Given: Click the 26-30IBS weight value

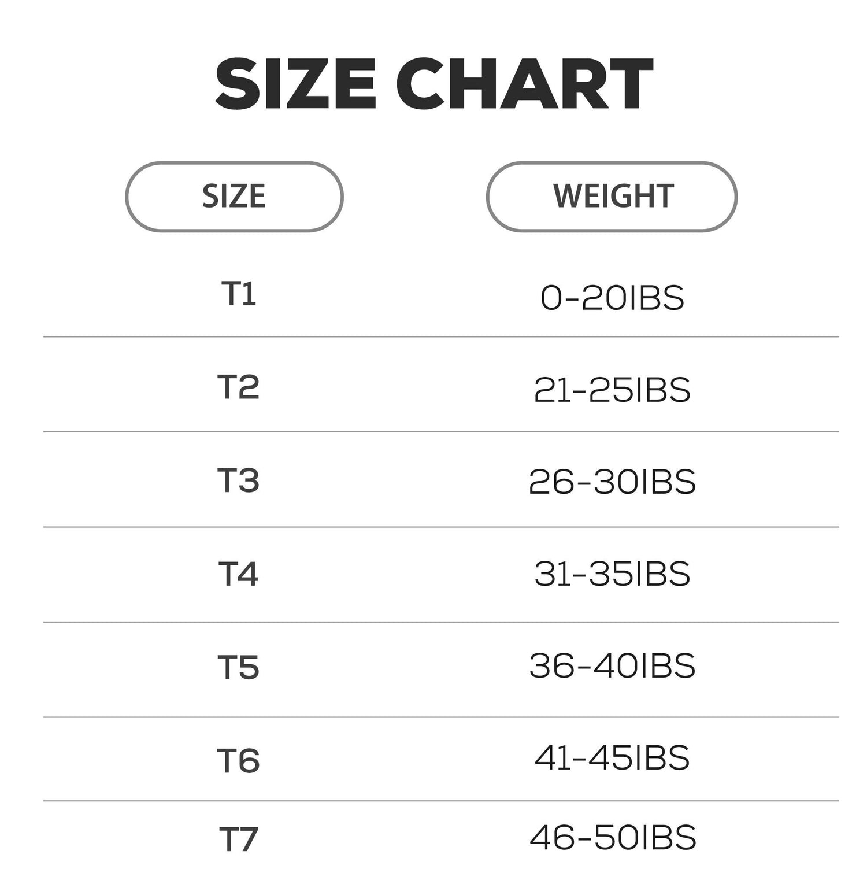Looking at the screenshot, I should pos(612,482).
